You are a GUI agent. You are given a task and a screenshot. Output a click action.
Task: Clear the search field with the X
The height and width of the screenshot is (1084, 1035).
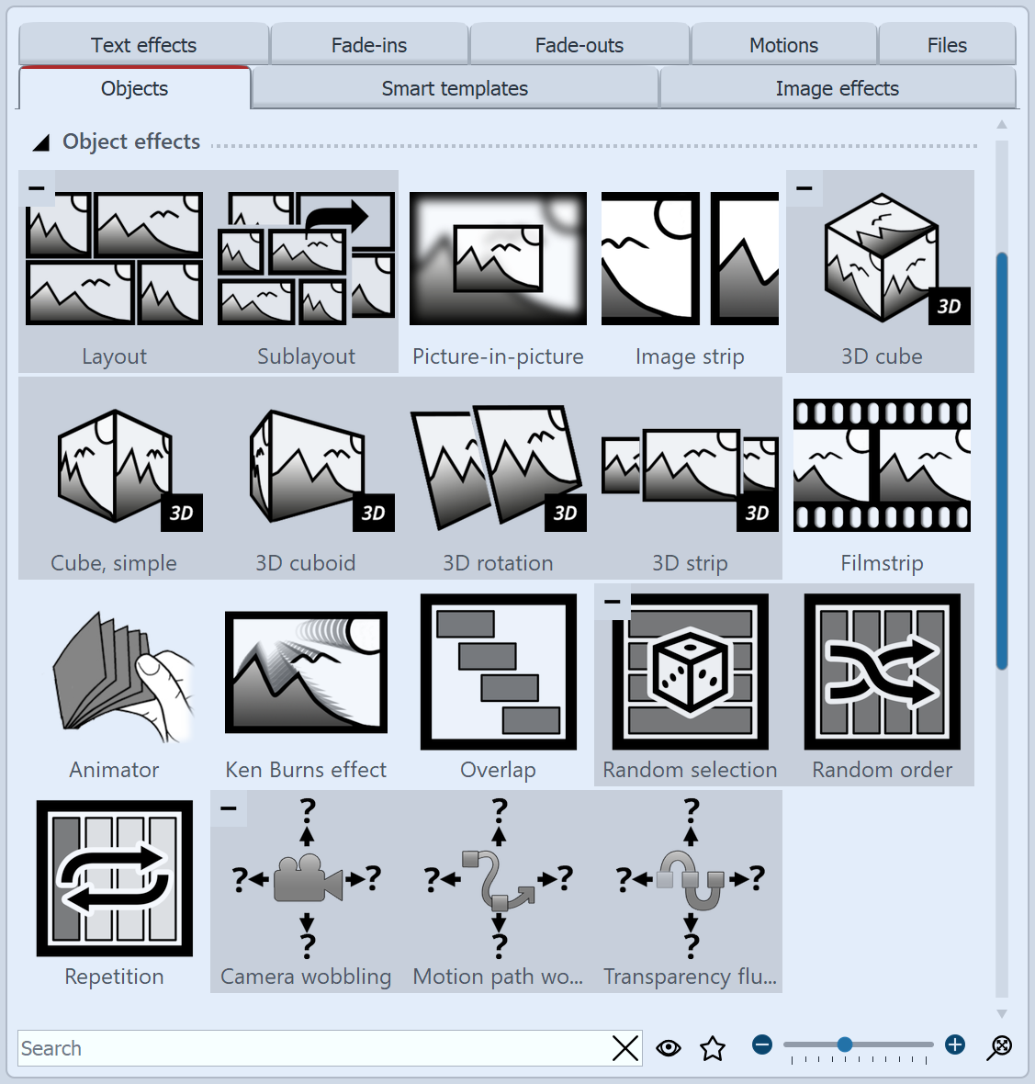click(625, 1047)
